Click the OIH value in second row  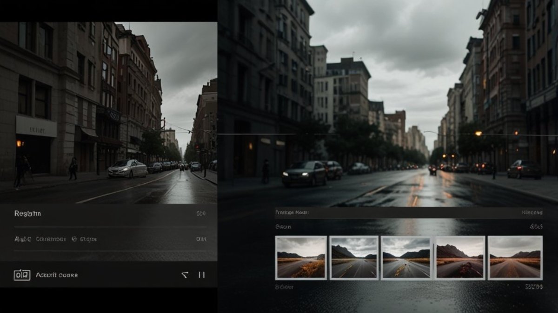tap(201, 239)
